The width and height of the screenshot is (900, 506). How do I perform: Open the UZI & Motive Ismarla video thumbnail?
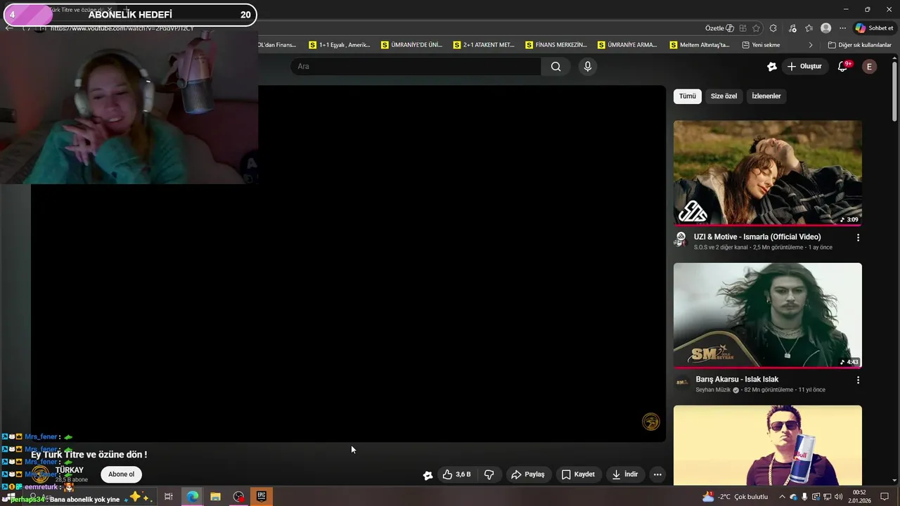click(x=768, y=173)
